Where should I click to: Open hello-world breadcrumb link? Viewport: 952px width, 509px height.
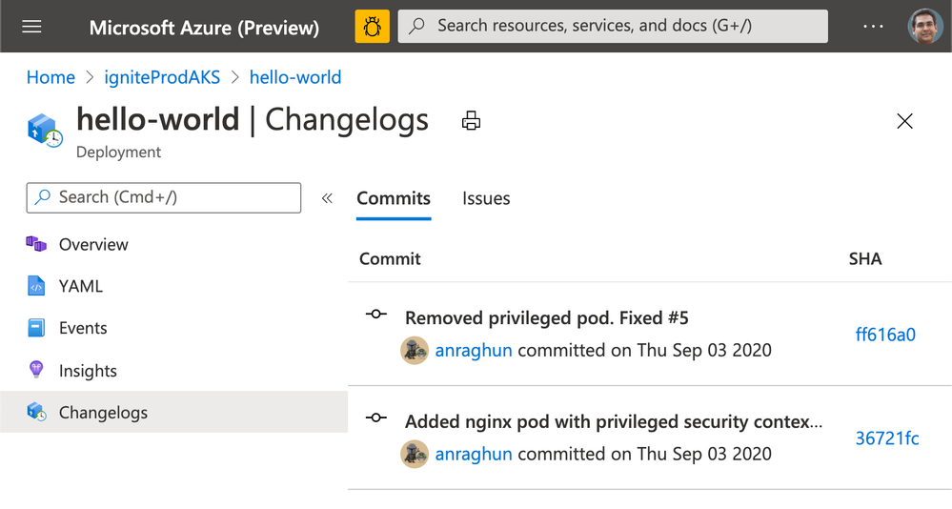pyautogui.click(x=295, y=77)
